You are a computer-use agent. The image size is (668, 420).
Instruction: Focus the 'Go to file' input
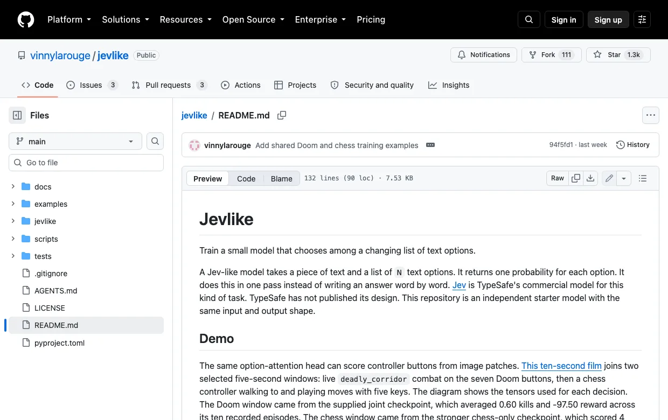(x=86, y=163)
